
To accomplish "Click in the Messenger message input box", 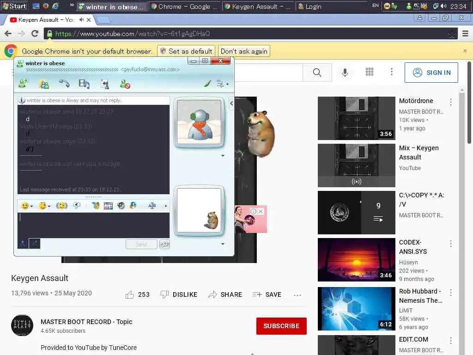I will click(x=93, y=225).
